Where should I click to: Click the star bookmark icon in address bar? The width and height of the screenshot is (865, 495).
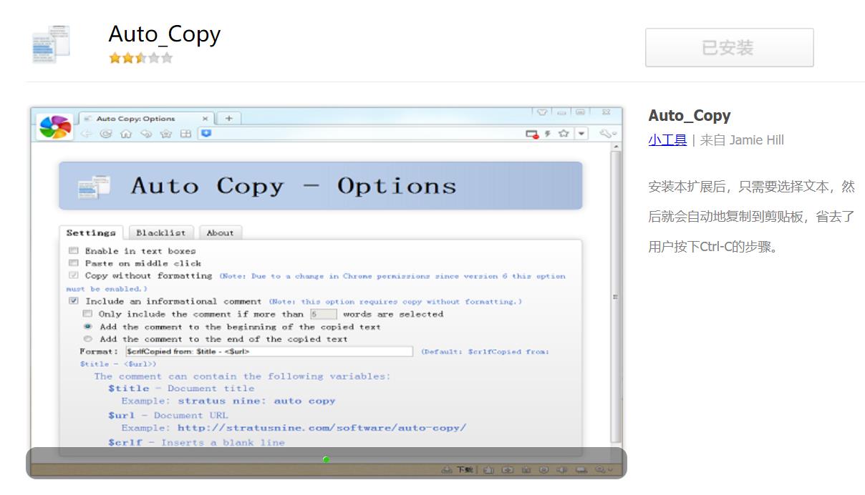pyautogui.click(x=564, y=134)
